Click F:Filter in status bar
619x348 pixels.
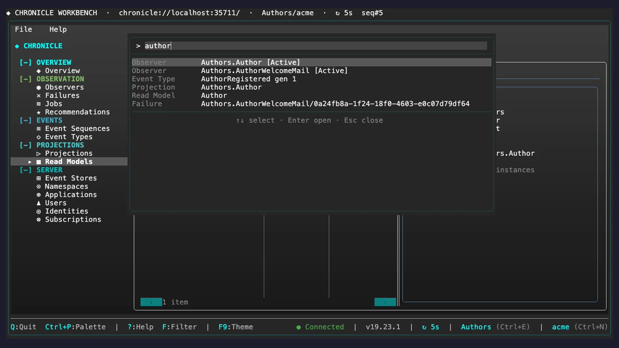point(180,327)
